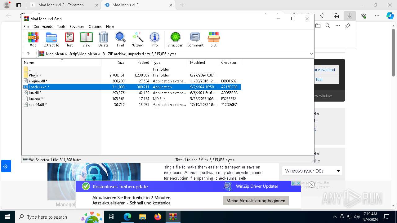Sort by Type column header
The width and height of the screenshot is (397, 223).
click(x=169, y=62)
